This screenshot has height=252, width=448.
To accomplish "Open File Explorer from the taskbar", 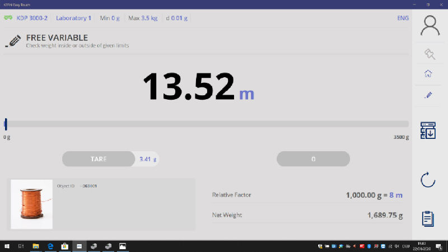I will (35, 246).
